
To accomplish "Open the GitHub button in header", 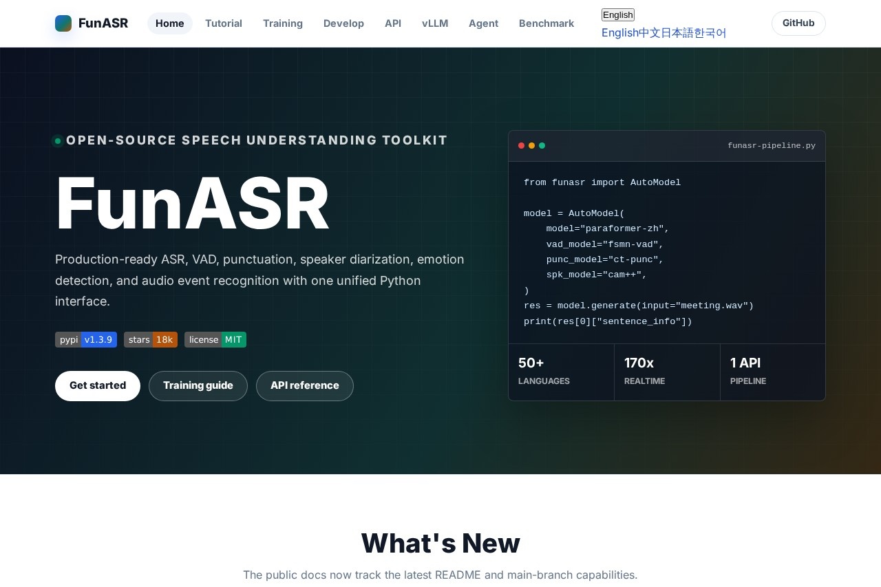I will 798,23.
